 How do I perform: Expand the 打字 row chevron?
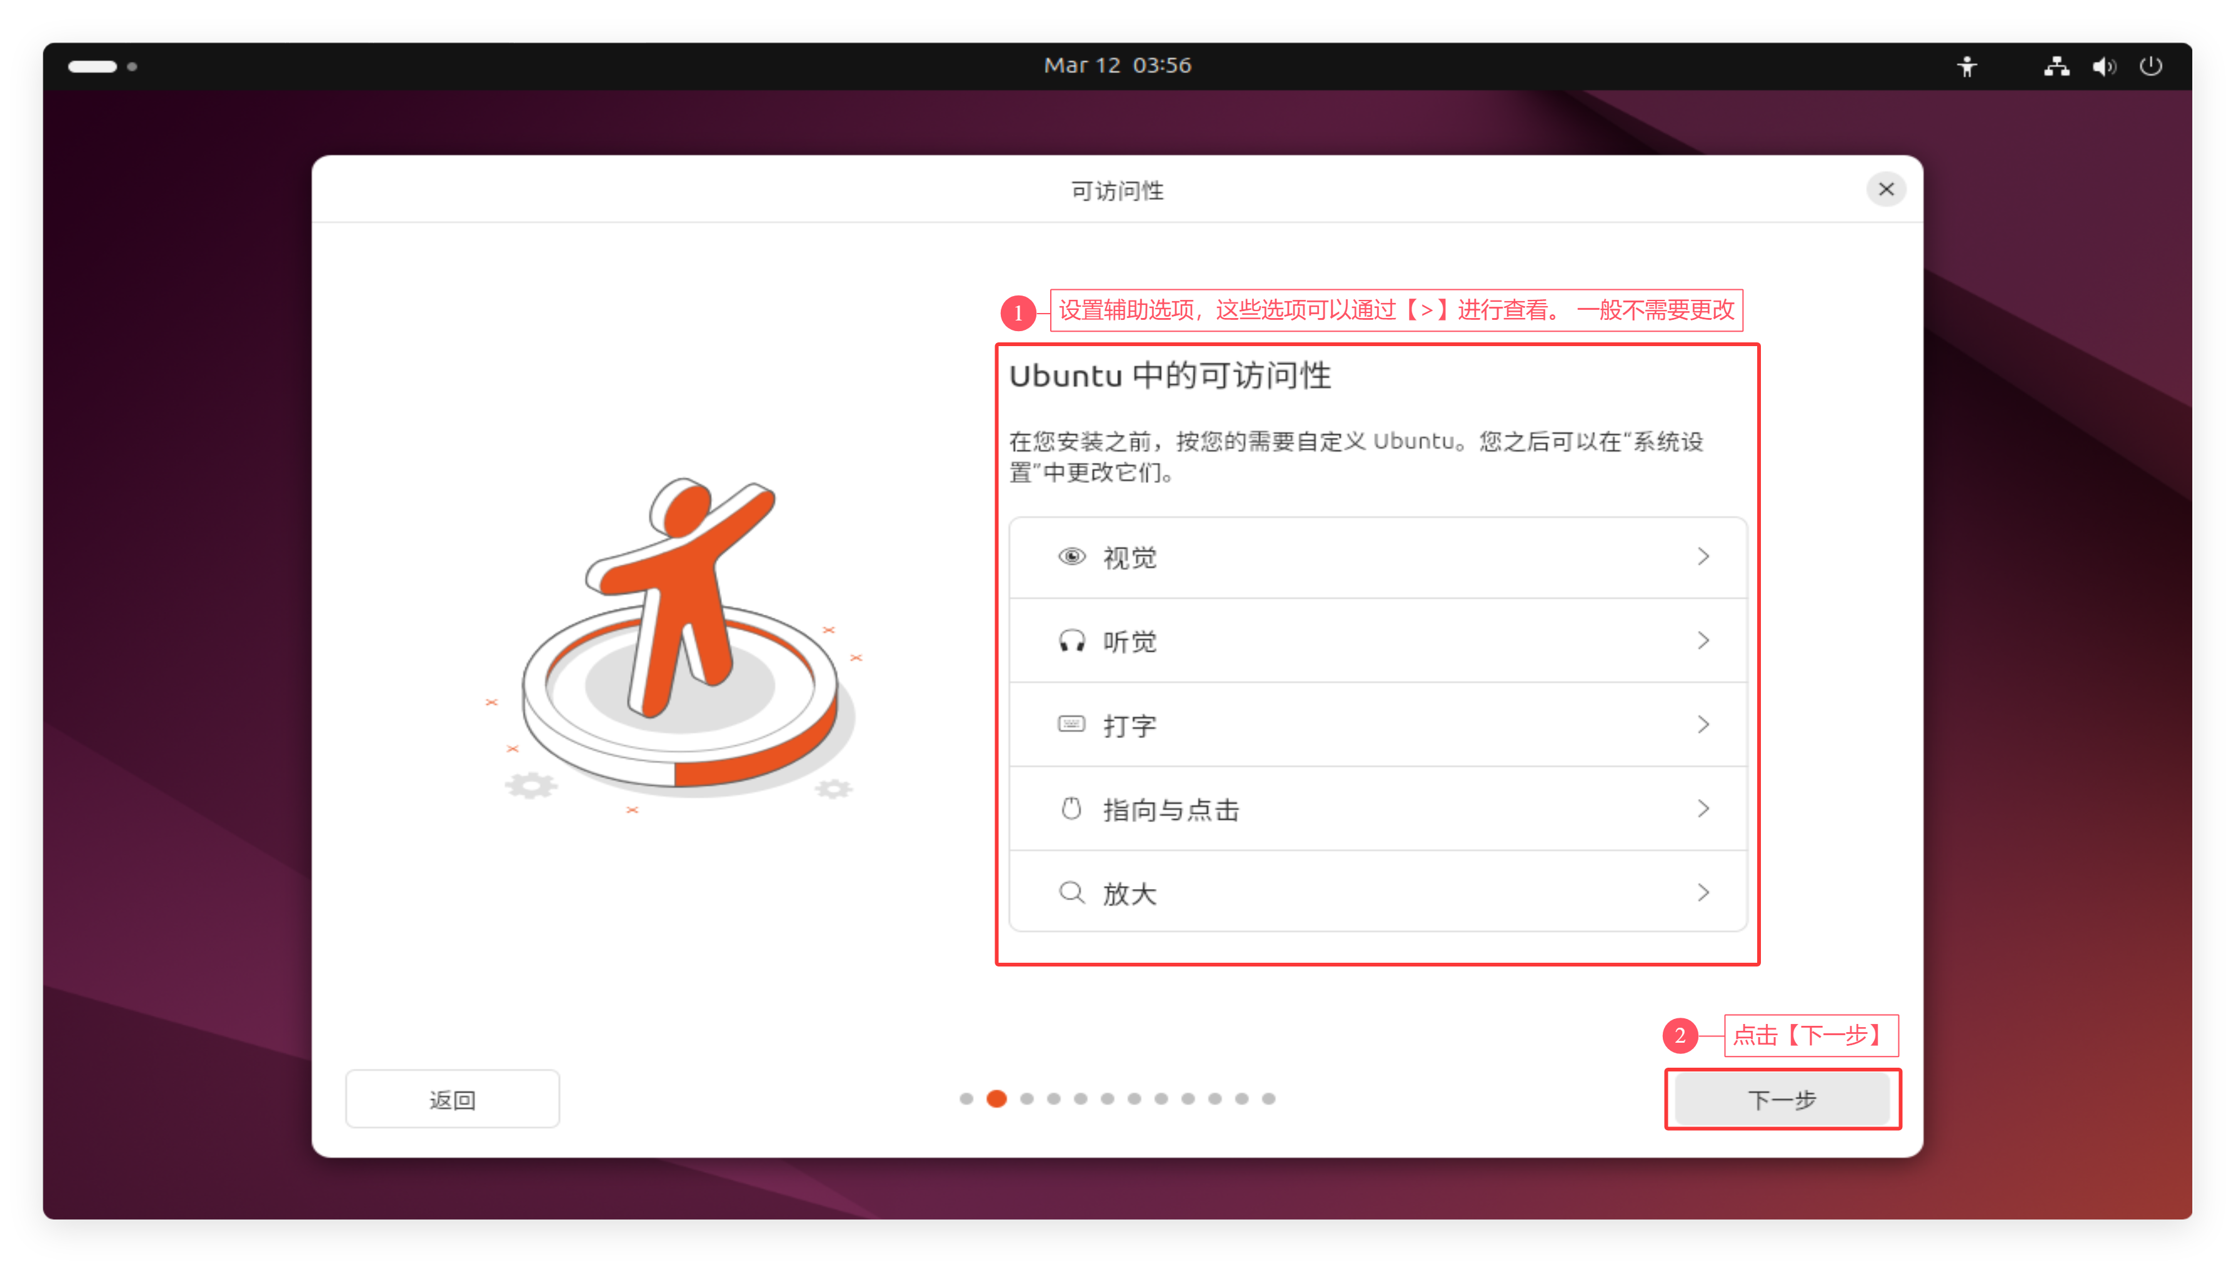click(x=1703, y=724)
